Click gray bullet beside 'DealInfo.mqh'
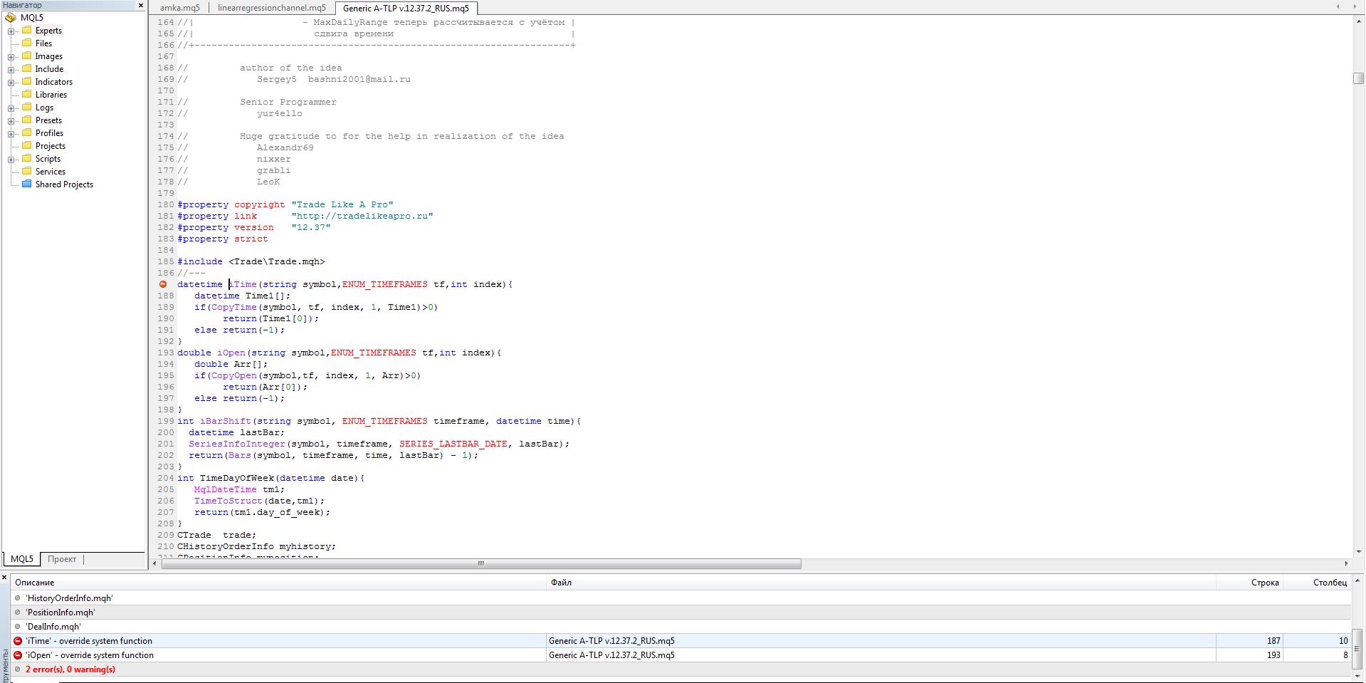The width and height of the screenshot is (1366, 683). [x=18, y=627]
